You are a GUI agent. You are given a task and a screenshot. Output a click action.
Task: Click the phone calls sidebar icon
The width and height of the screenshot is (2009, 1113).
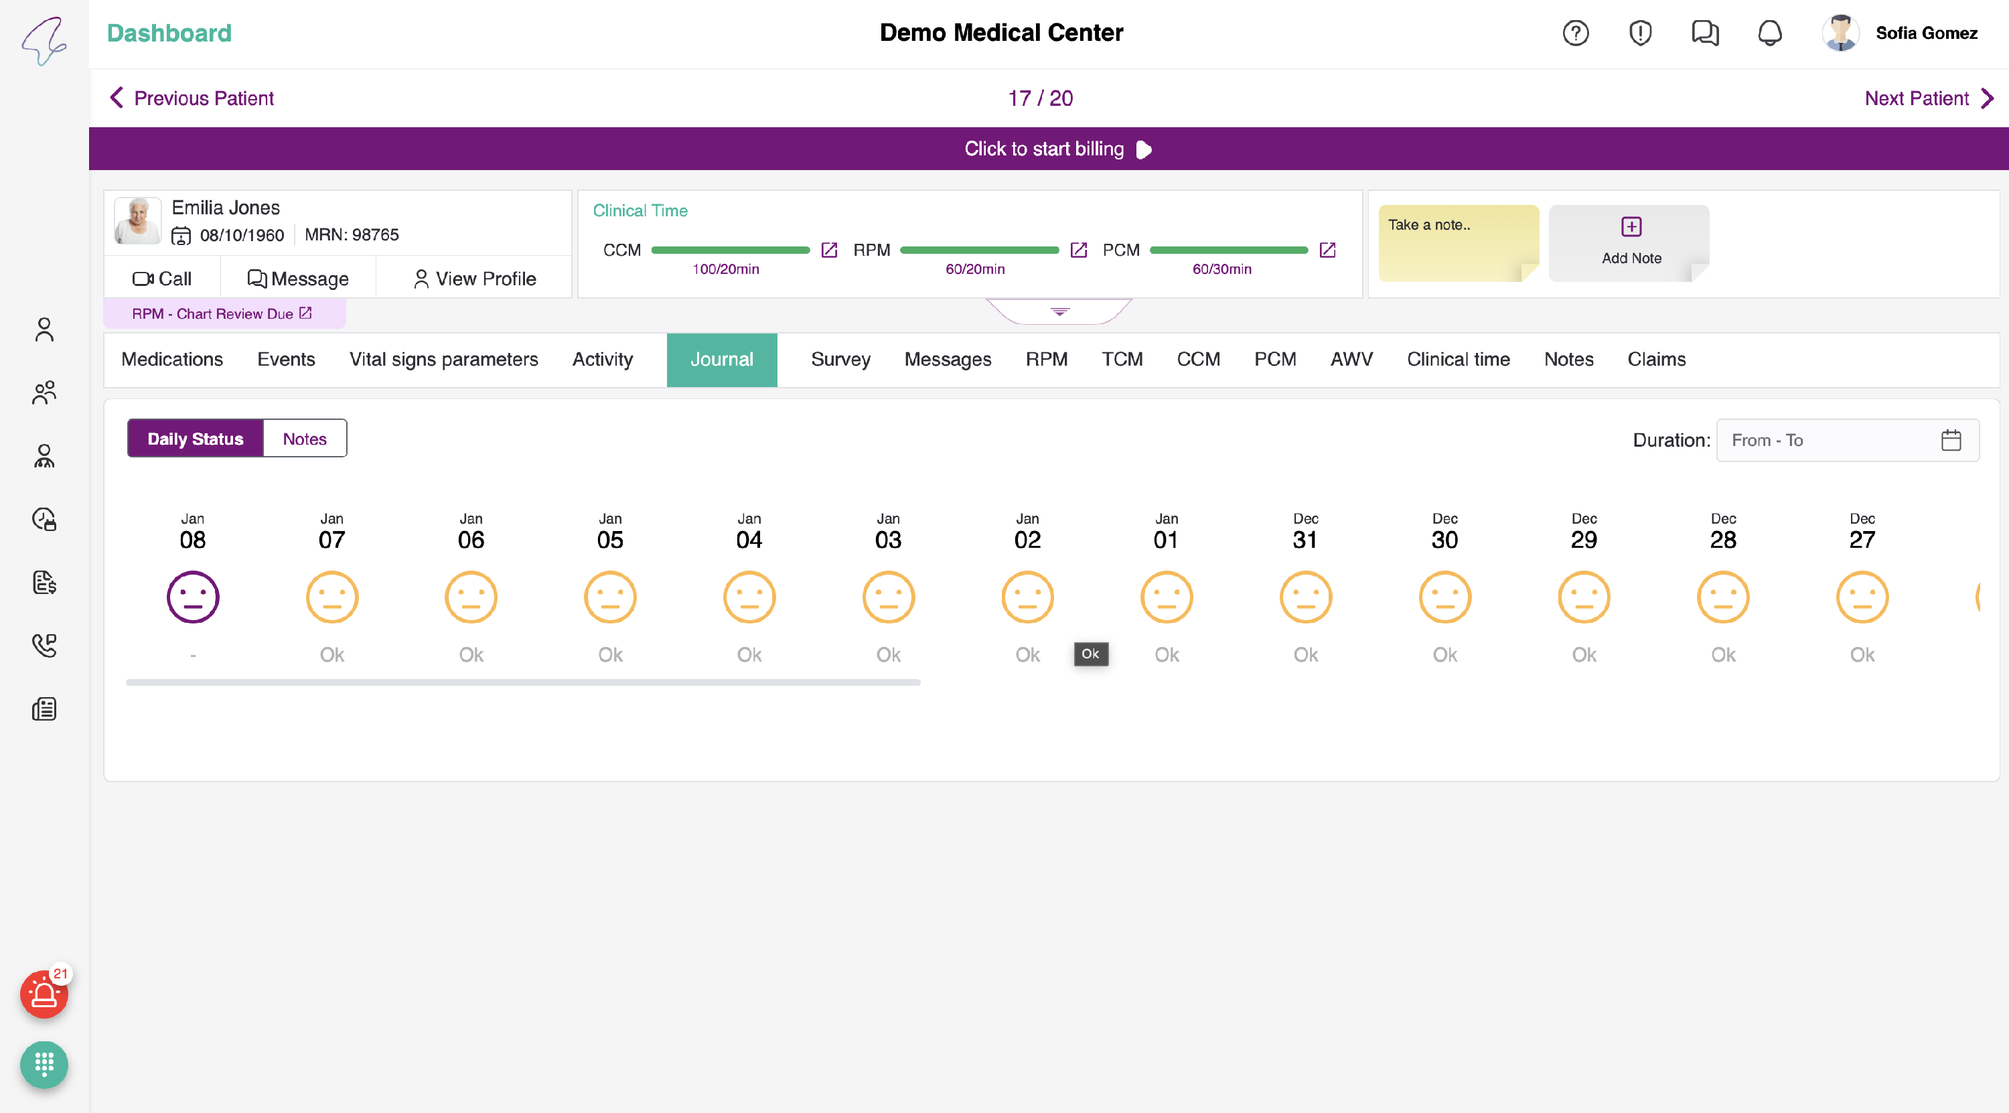tap(44, 645)
